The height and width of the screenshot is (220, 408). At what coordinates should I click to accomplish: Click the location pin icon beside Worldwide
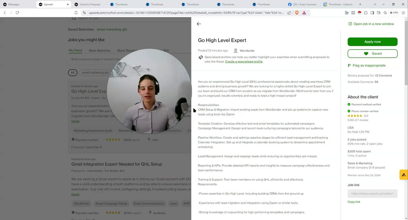click(236, 51)
